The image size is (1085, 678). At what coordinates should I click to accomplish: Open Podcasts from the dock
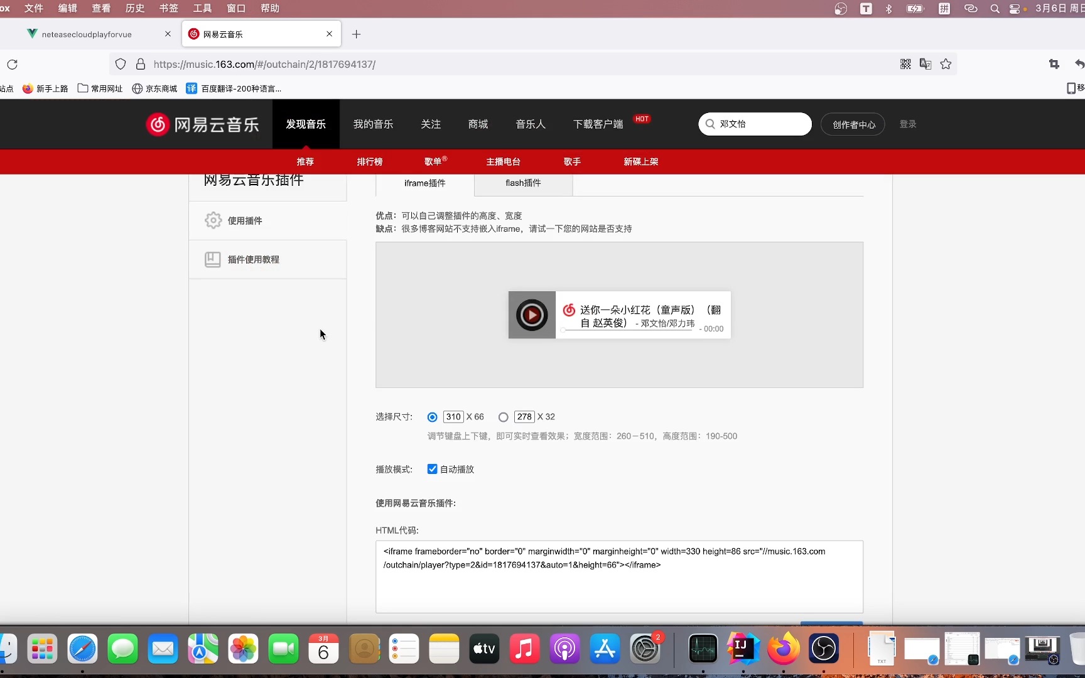coord(564,648)
